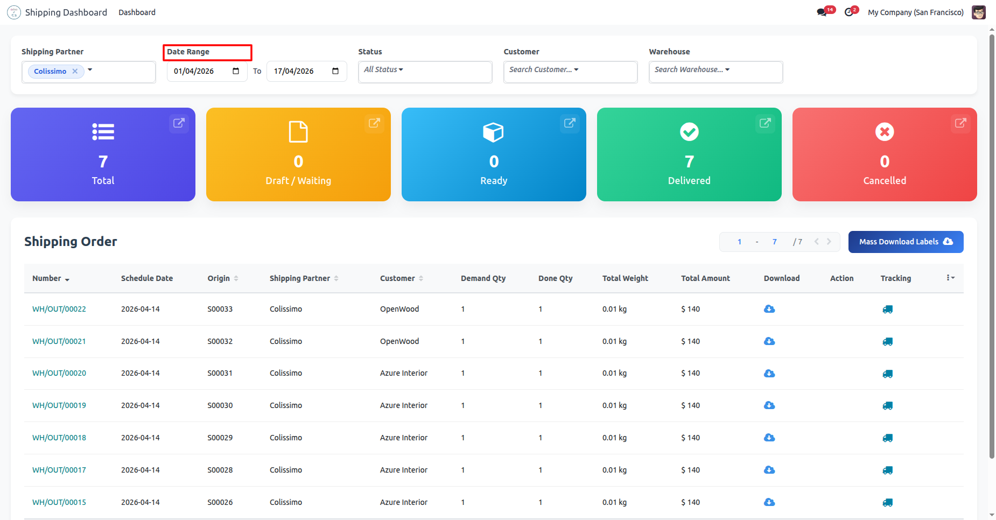
Task: Go to next page of orders
Action: 829,242
